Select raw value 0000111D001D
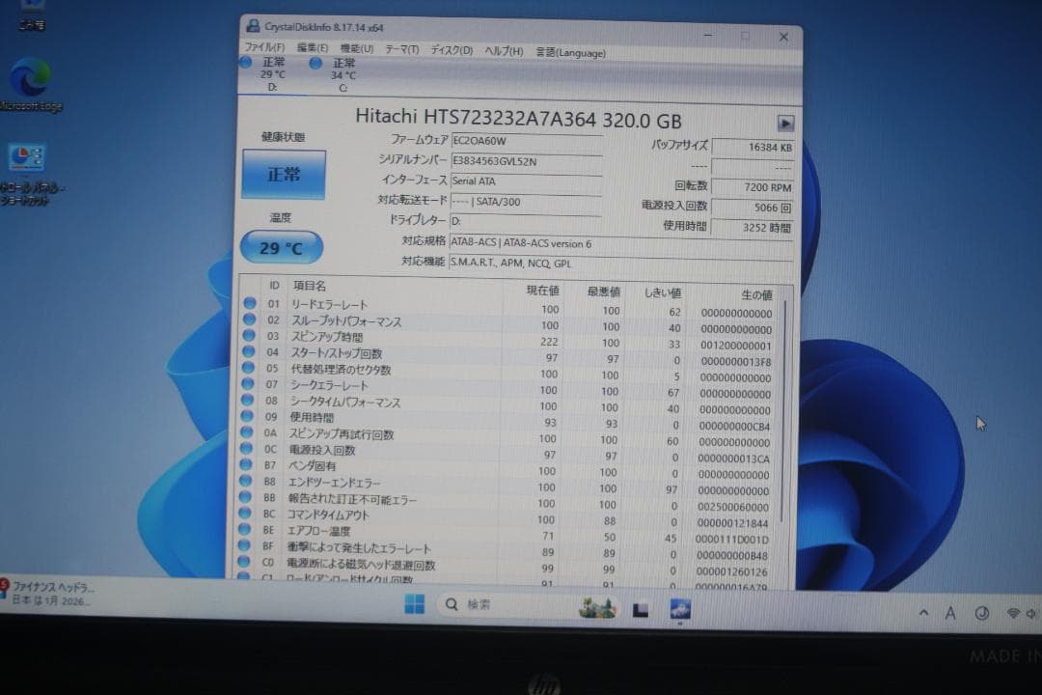Image resolution: width=1042 pixels, height=695 pixels. pos(731,540)
